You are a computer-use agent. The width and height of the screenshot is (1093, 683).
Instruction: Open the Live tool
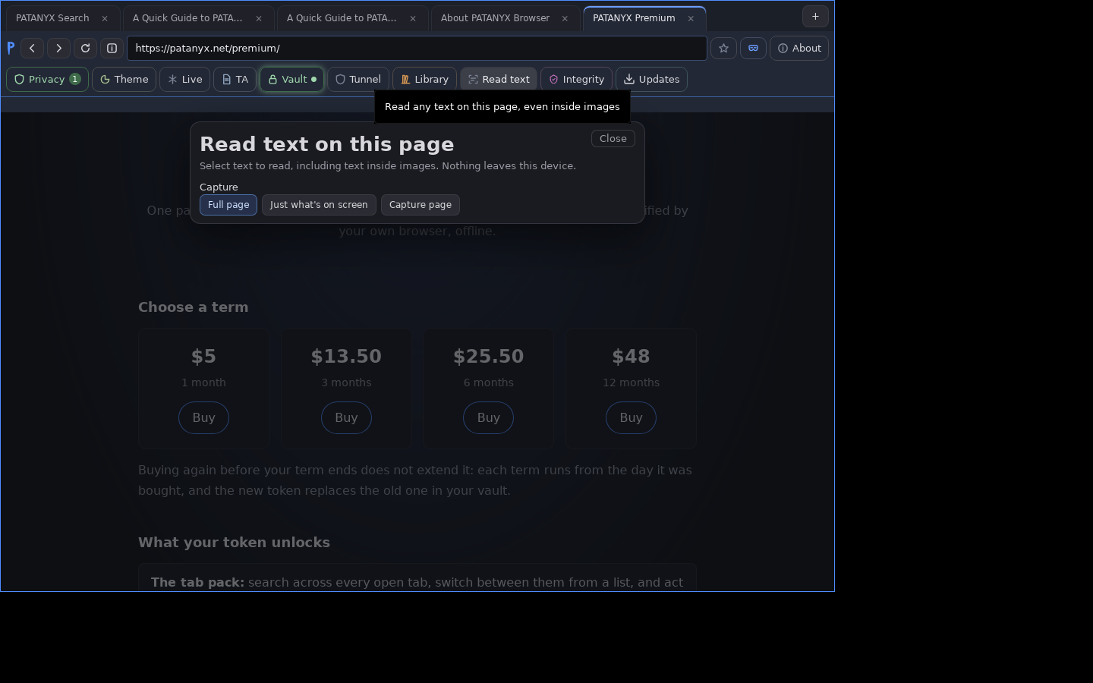click(x=185, y=79)
